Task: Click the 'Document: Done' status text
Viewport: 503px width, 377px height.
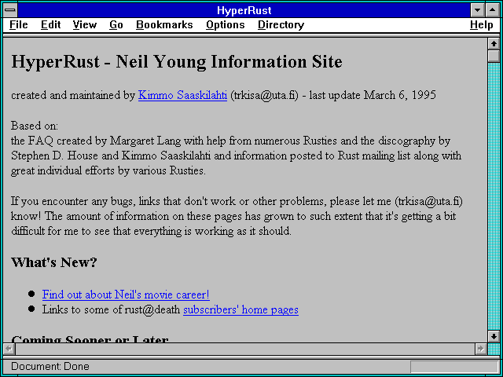Action: 50,367
